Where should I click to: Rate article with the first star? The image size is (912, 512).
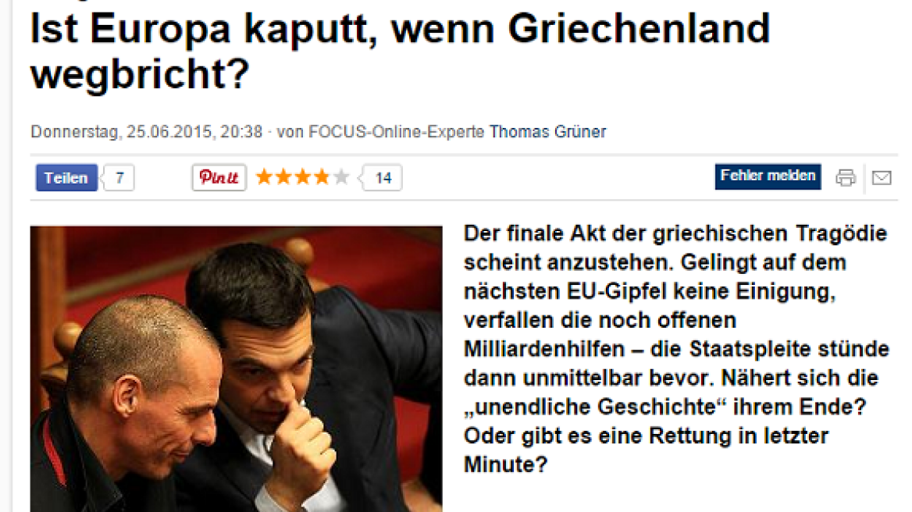coord(264,176)
